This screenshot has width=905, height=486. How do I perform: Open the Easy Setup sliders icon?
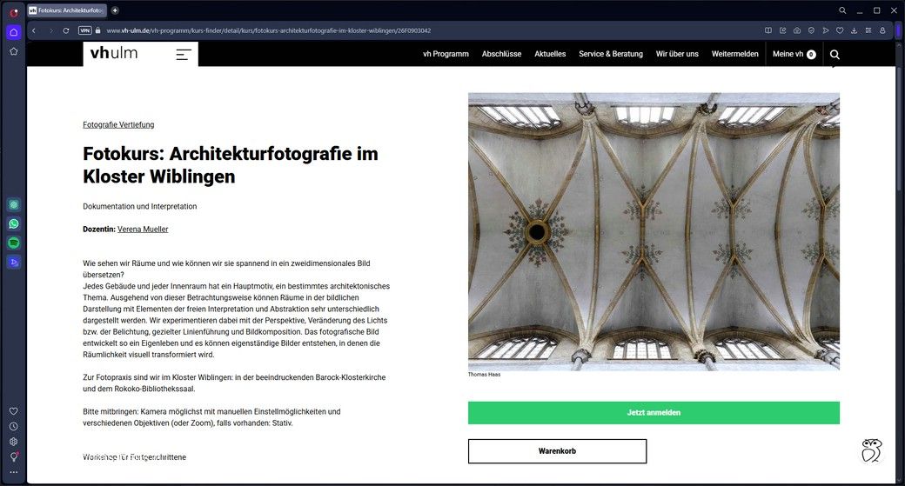point(868,30)
